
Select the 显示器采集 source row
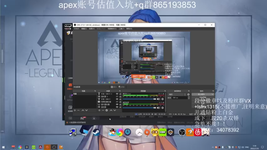coord(109,104)
